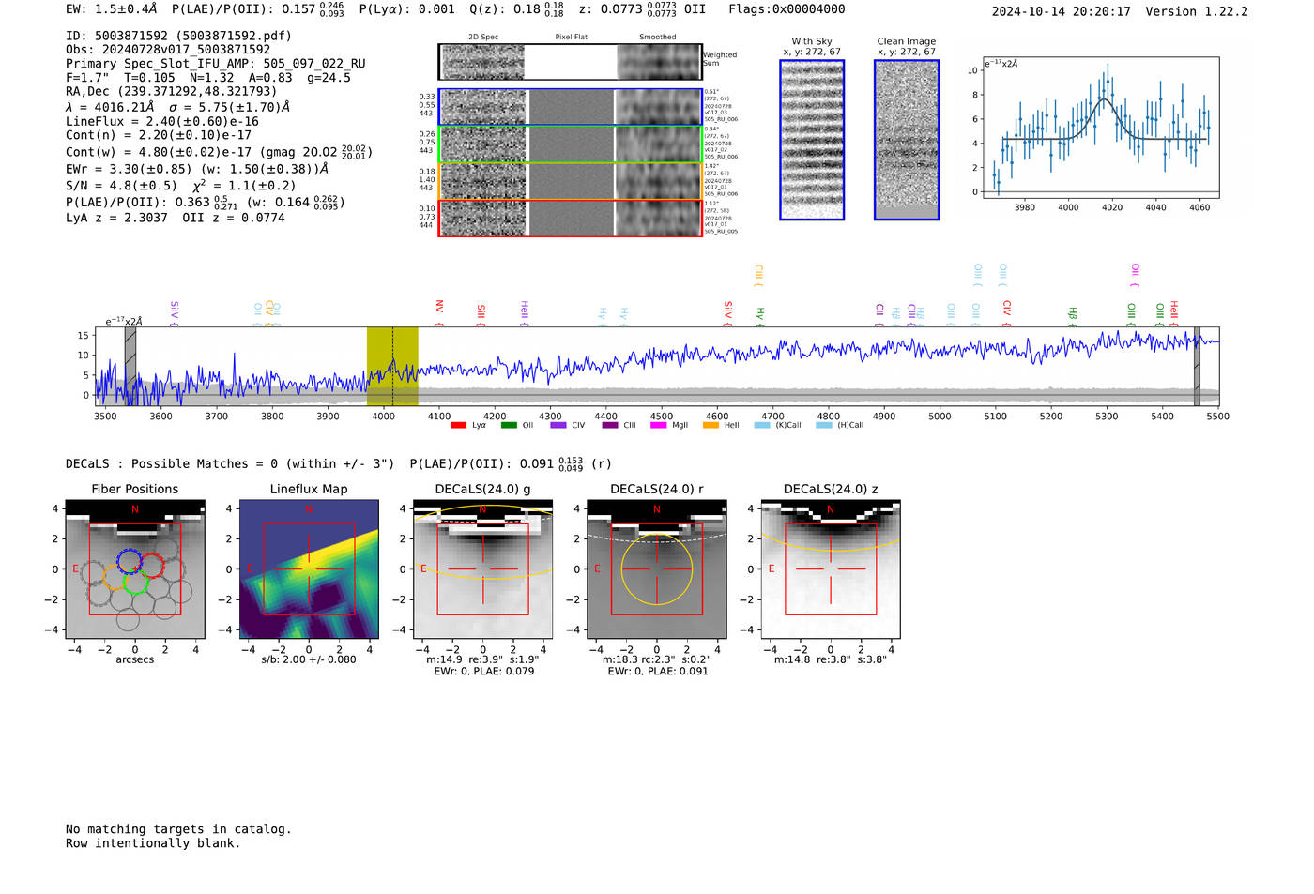Select the blue-bordered 2D spectrum fiber row
The height and width of the screenshot is (894, 1314).
tap(571, 107)
